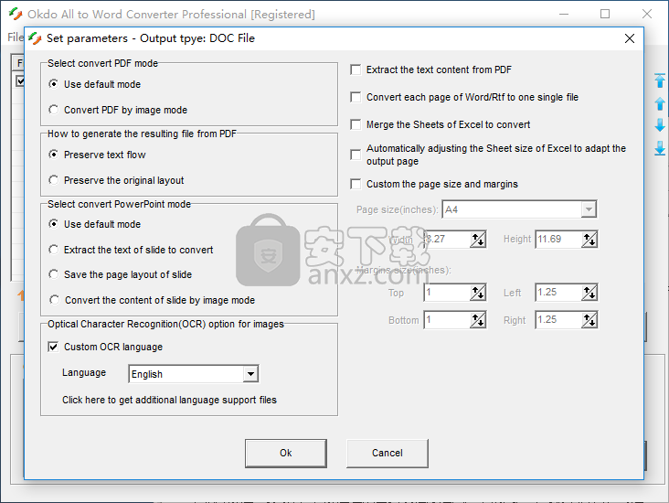Select Convert the content of slide by image mode
This screenshot has width=669, height=503.
point(54,300)
